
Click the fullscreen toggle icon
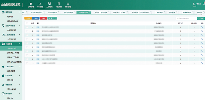204,12
